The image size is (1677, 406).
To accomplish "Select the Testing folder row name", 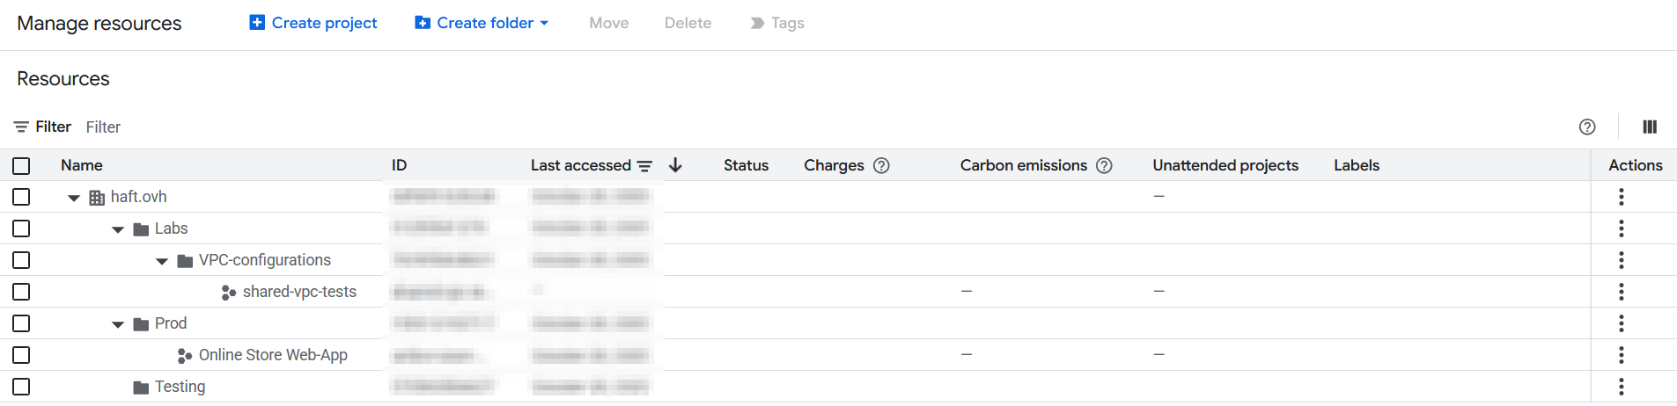I will click(180, 387).
